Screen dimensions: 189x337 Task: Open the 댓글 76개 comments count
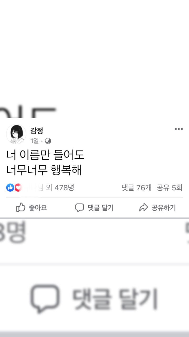point(136,187)
